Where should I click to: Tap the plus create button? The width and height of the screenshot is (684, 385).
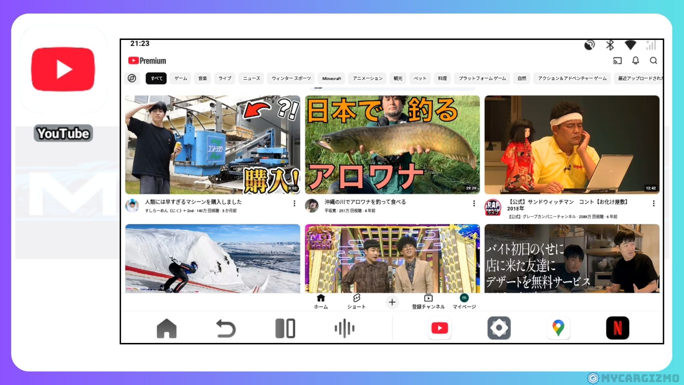point(392,302)
